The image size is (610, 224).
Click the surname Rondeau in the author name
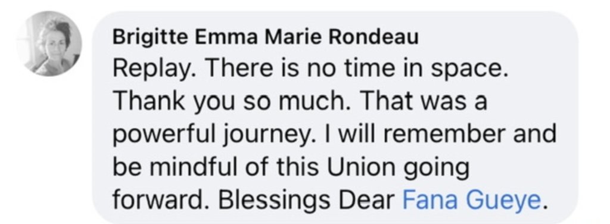374,38
